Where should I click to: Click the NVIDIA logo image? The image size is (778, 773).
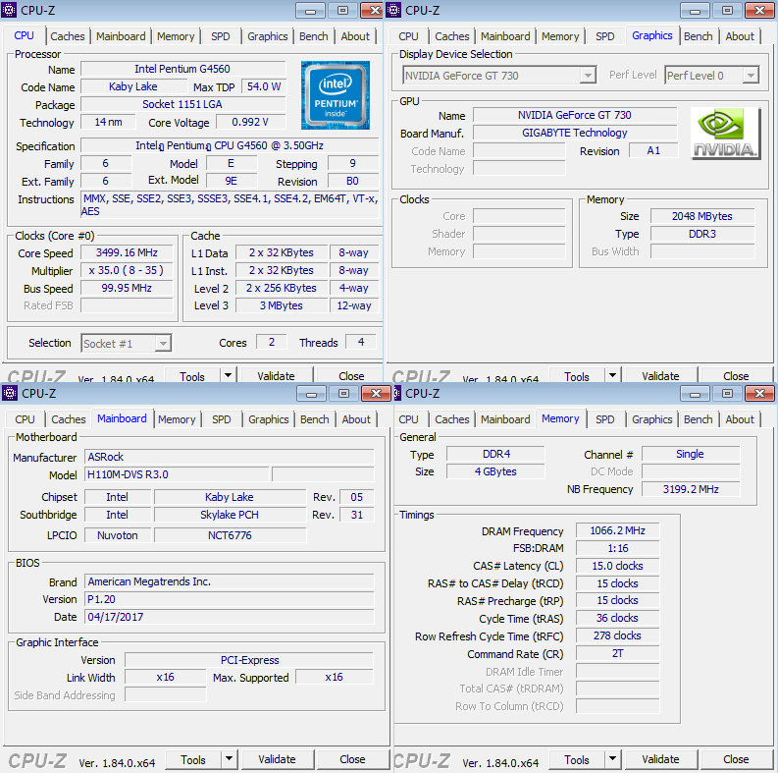click(725, 134)
